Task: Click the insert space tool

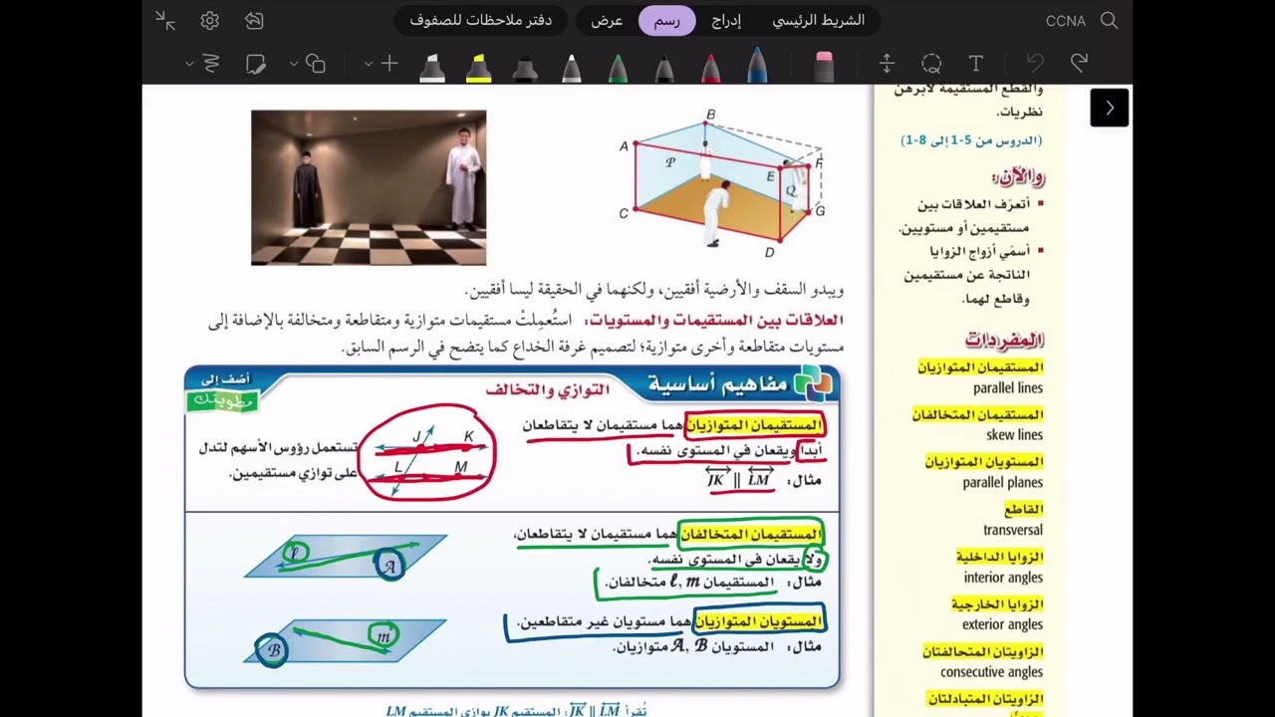Action: (x=887, y=64)
